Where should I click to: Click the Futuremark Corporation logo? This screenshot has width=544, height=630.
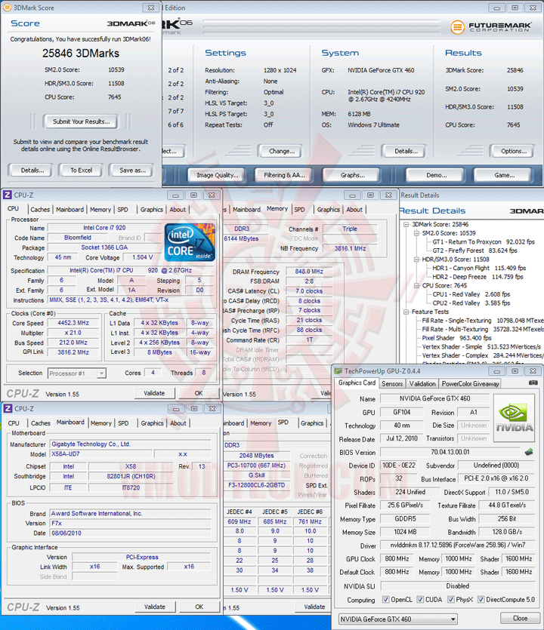click(491, 27)
